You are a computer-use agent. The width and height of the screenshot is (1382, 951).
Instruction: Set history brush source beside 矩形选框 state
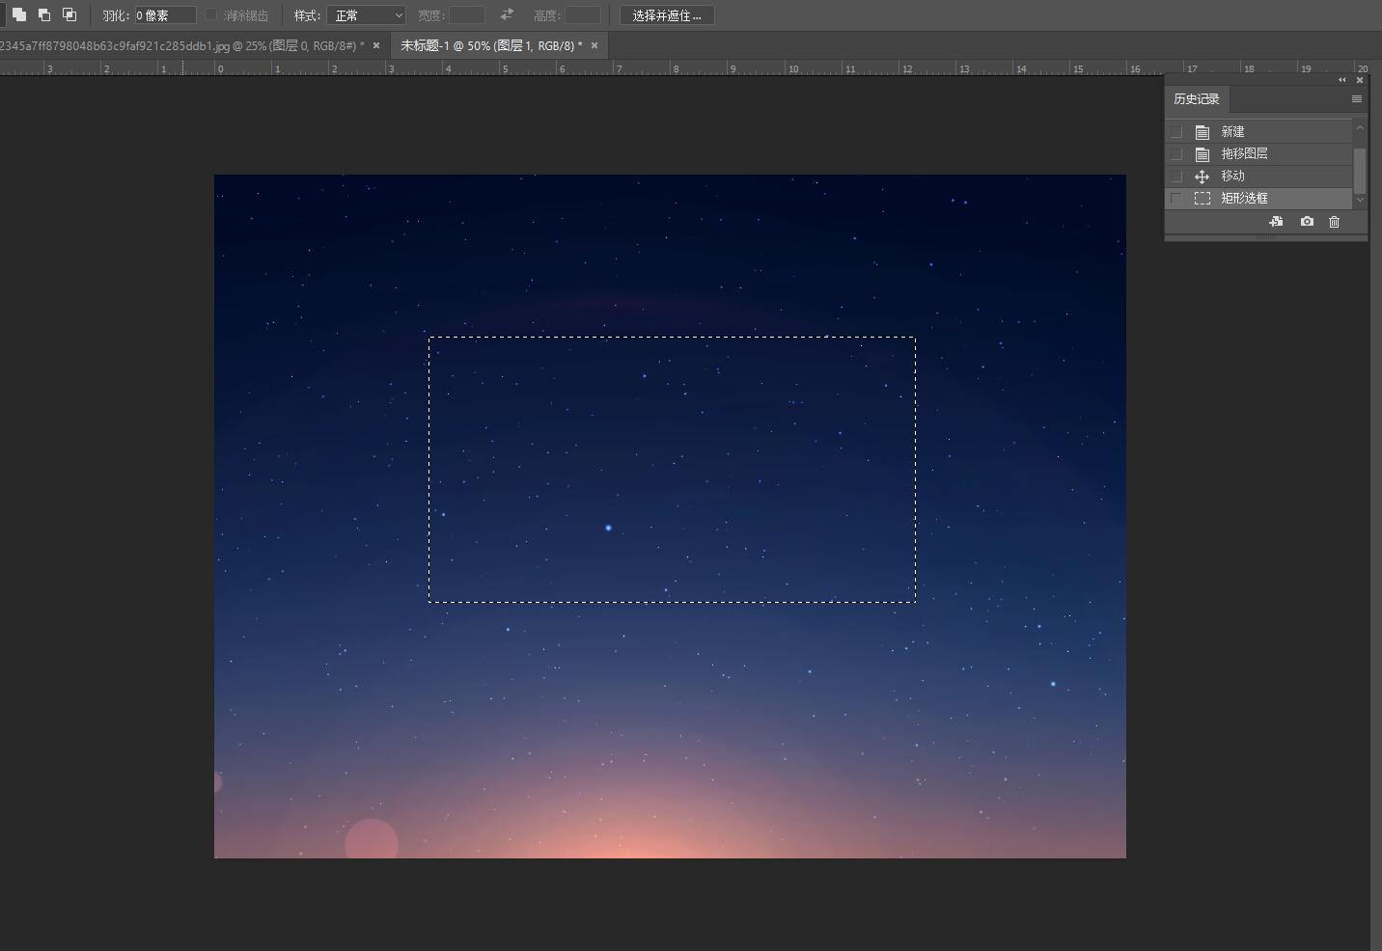coord(1175,199)
